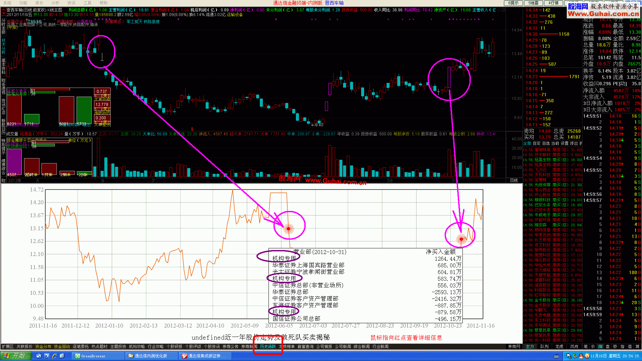Open the 帮助 menu

103,3
